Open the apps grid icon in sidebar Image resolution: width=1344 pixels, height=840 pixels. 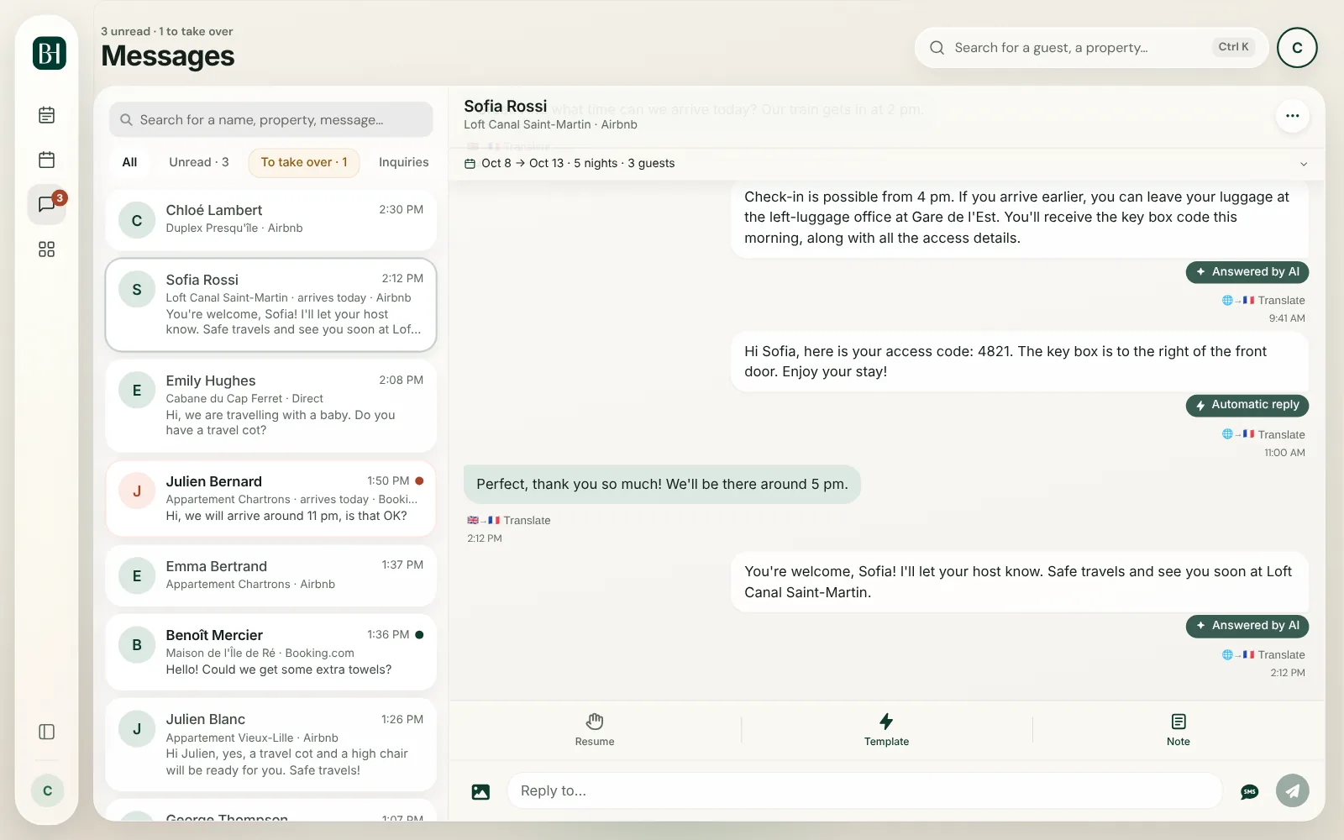click(47, 249)
